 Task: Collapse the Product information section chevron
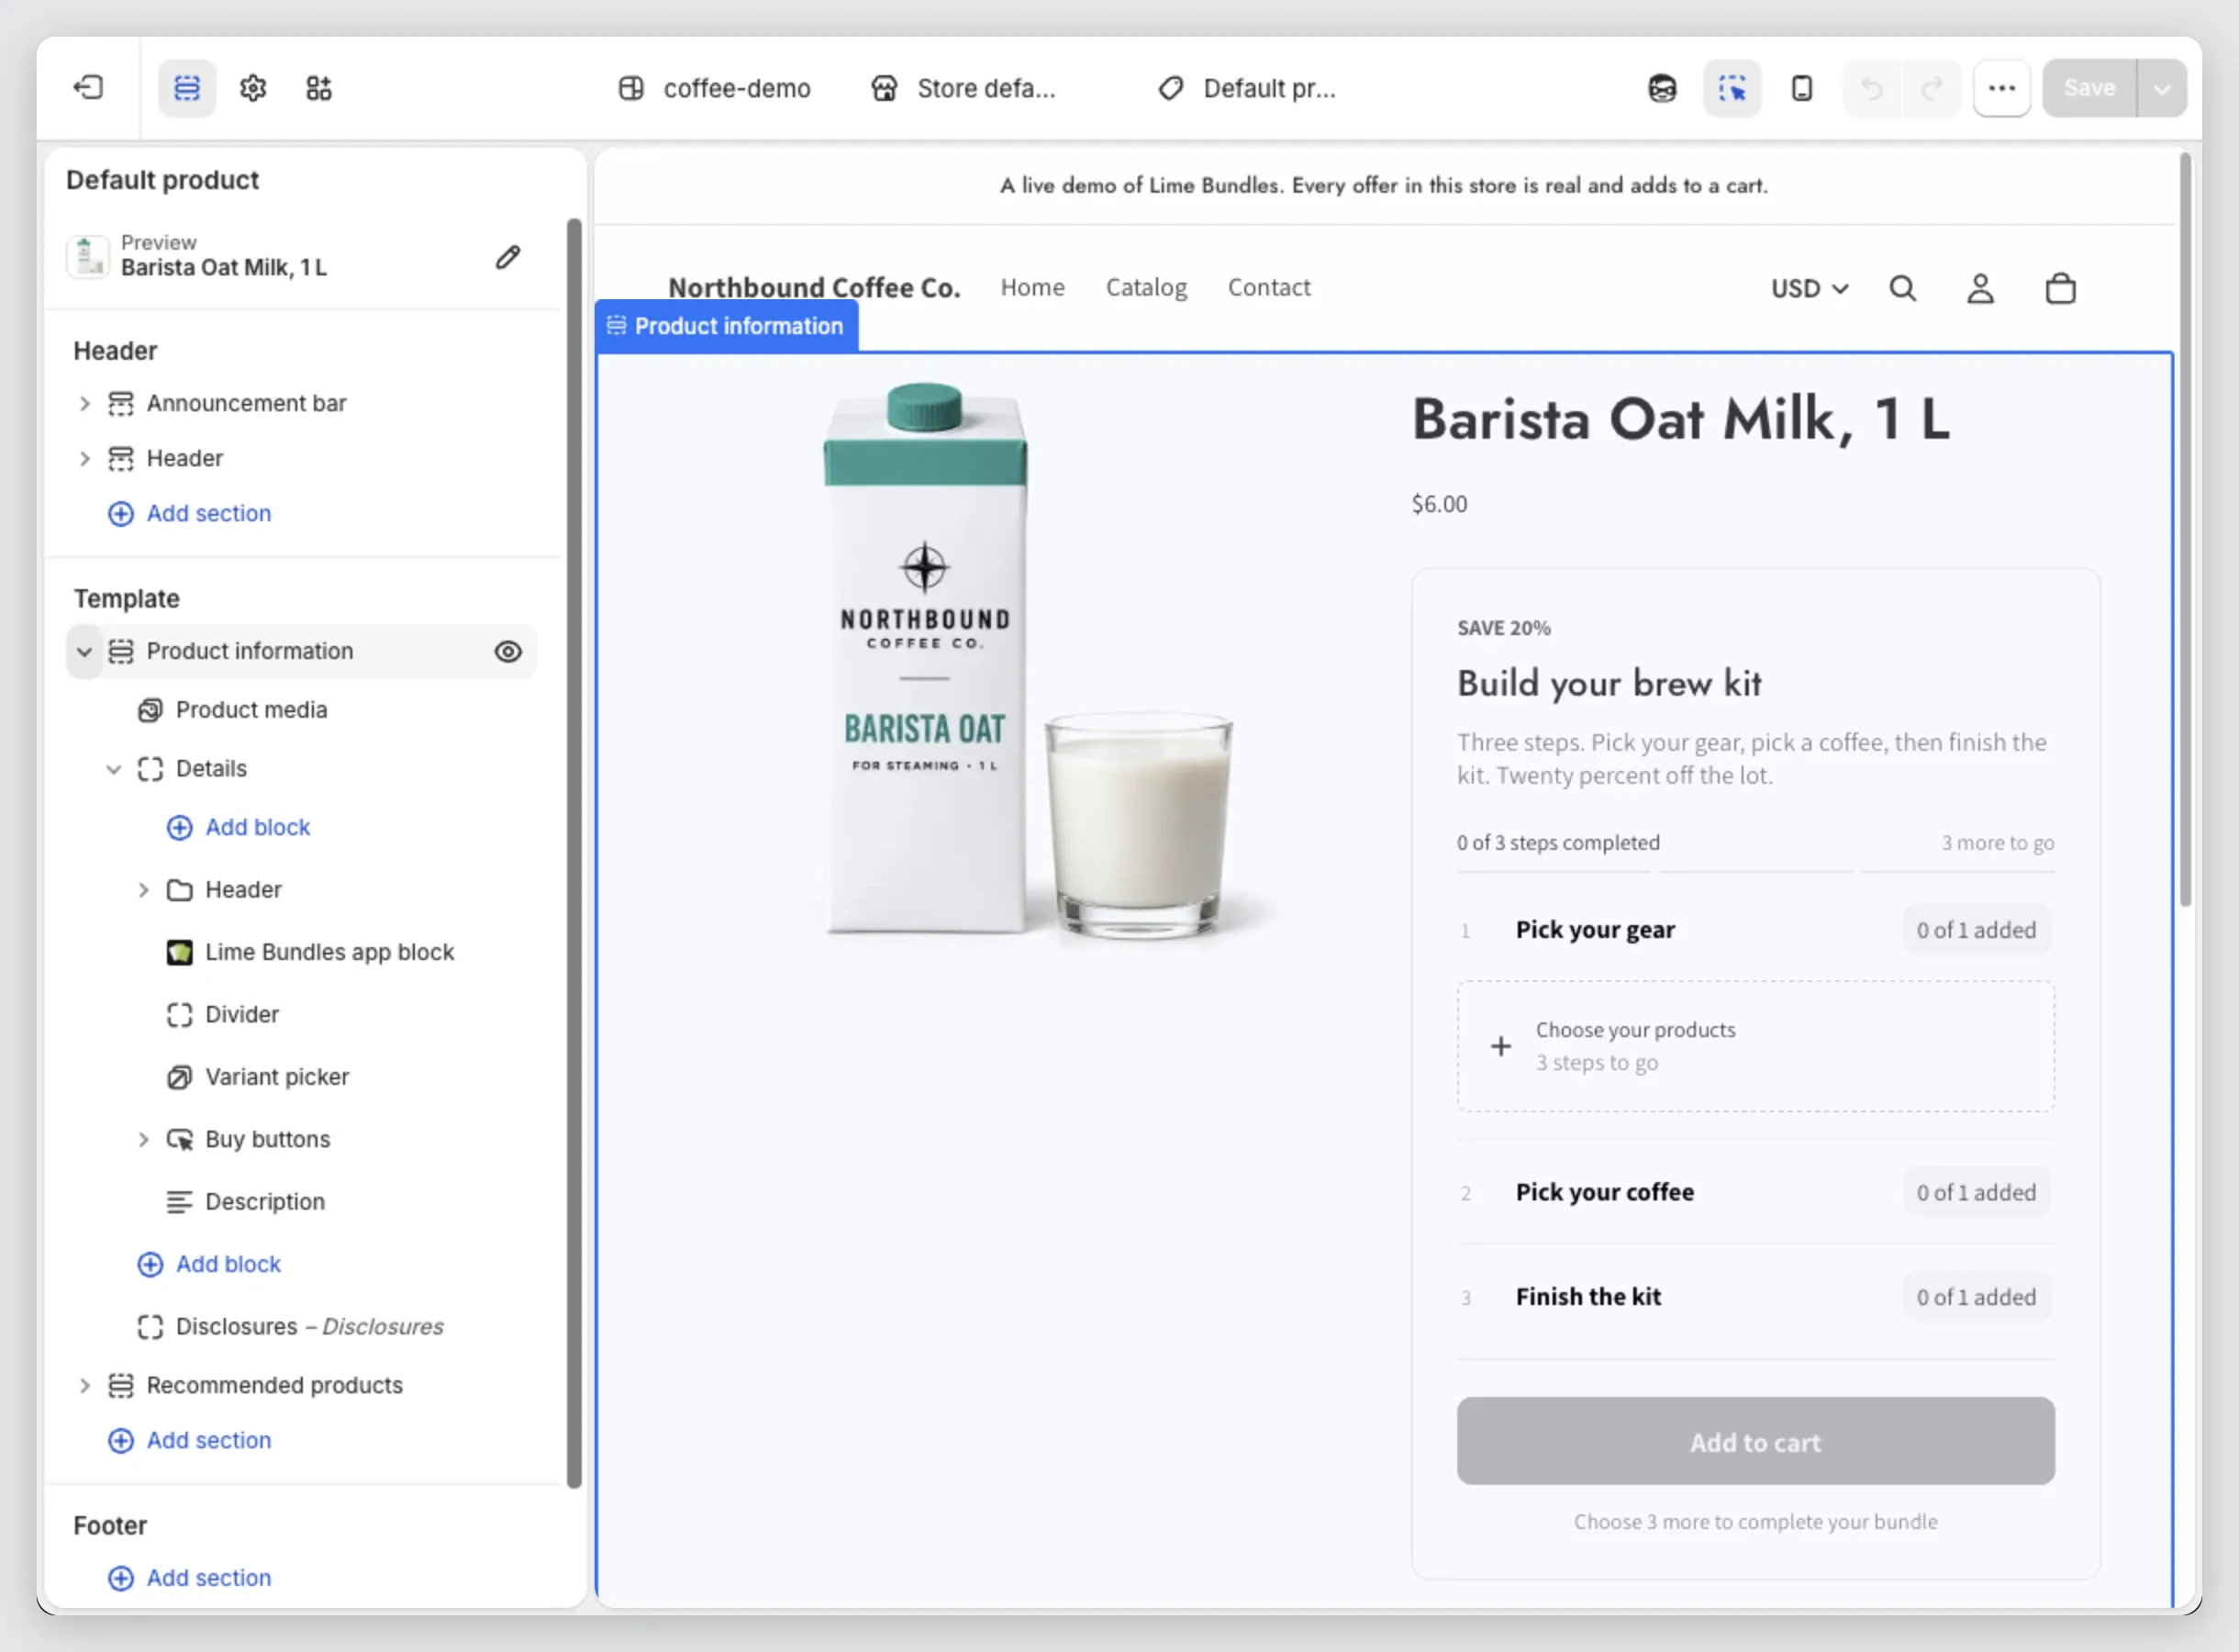pyautogui.click(x=85, y=652)
